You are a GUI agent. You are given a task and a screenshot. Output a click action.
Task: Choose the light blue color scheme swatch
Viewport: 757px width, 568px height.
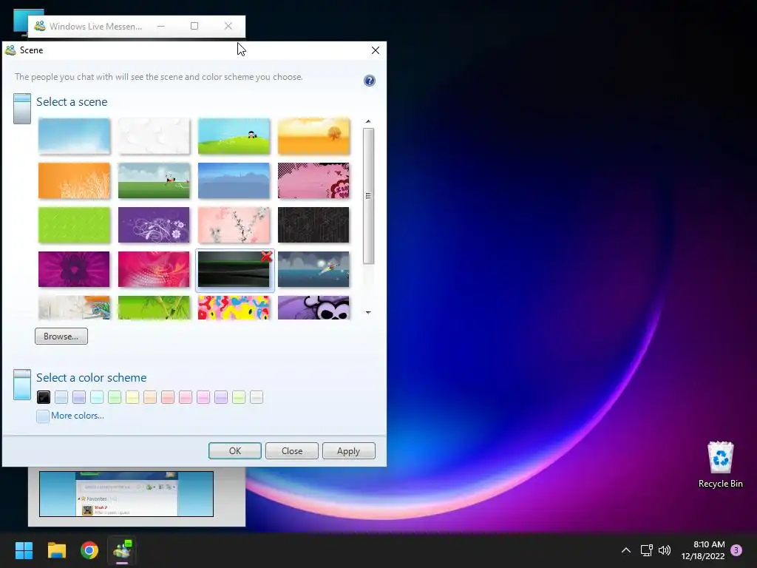[x=61, y=397]
